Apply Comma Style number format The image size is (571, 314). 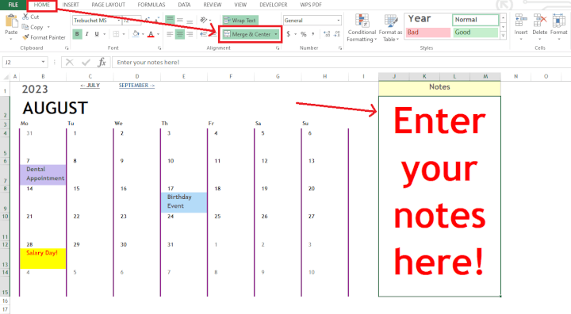(x=312, y=34)
